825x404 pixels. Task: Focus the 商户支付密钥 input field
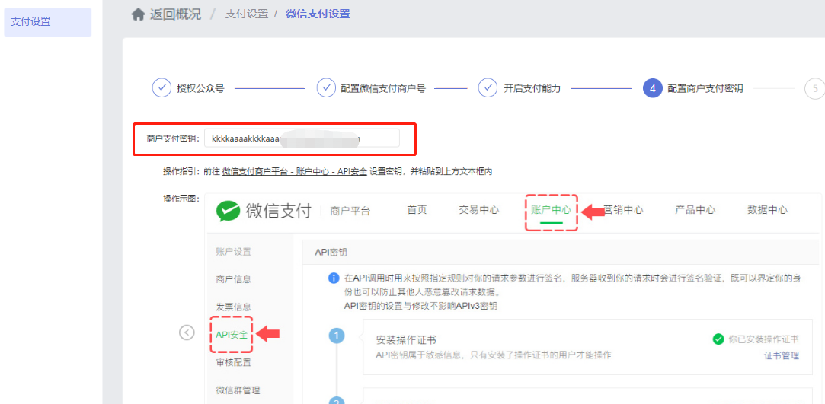302,138
